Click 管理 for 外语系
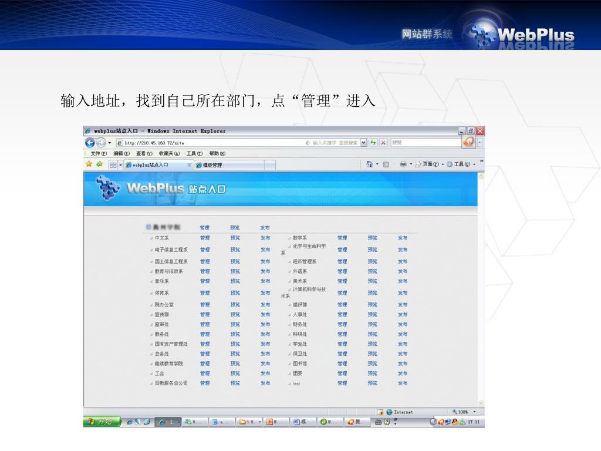The width and height of the screenshot is (601, 451). tap(342, 271)
